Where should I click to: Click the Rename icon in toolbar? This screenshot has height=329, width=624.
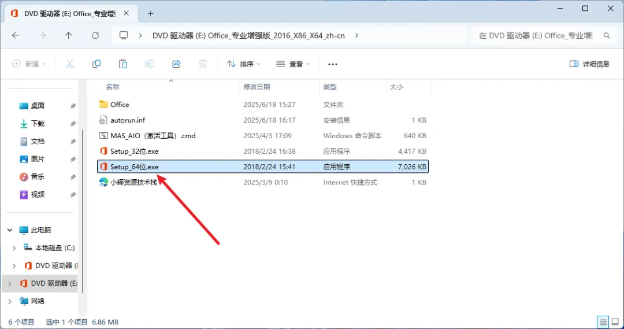pyautogui.click(x=150, y=64)
